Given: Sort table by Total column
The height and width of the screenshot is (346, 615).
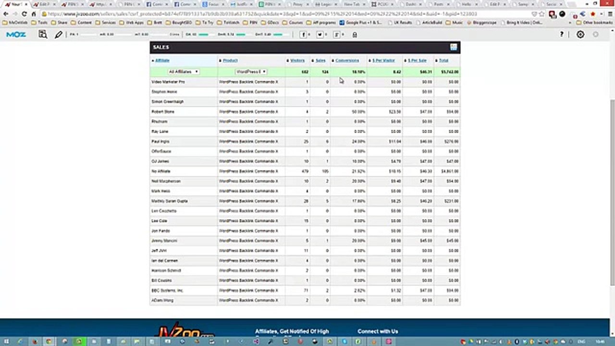Looking at the screenshot, I should [x=443, y=61].
